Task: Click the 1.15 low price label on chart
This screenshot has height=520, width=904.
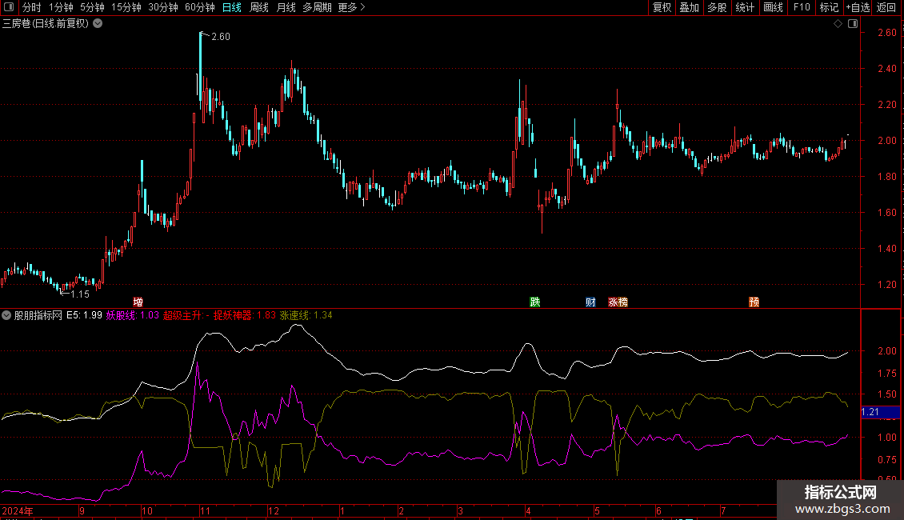Action: (79, 294)
